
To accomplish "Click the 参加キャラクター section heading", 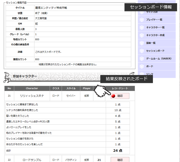I will (25, 76).
